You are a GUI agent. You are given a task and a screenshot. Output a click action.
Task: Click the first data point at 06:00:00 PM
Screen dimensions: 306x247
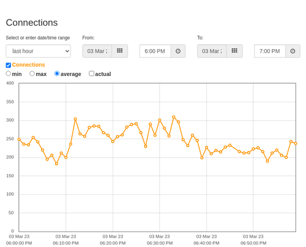pyautogui.click(x=19, y=139)
